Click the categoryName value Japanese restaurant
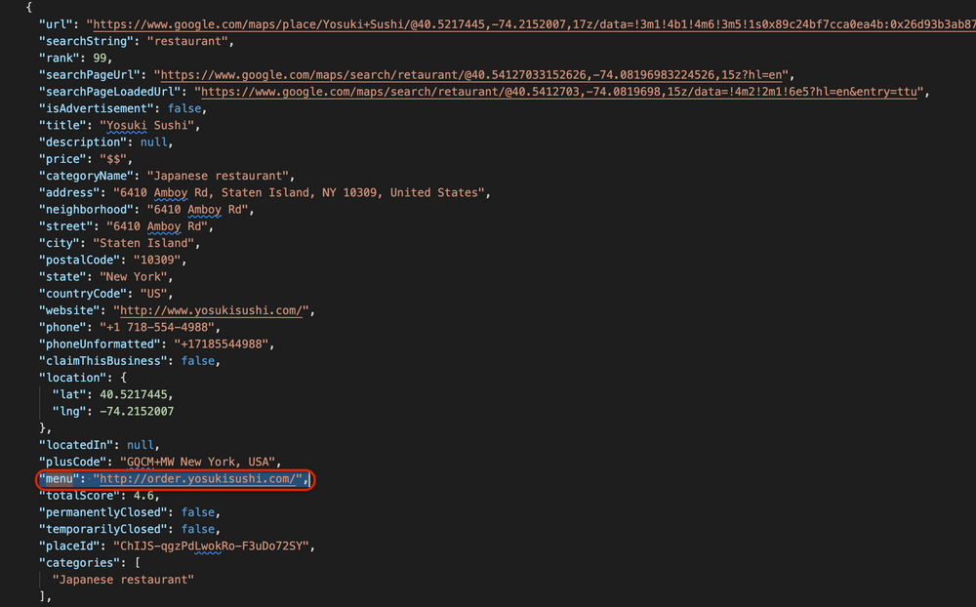The width and height of the screenshot is (976, 607). click(x=220, y=175)
